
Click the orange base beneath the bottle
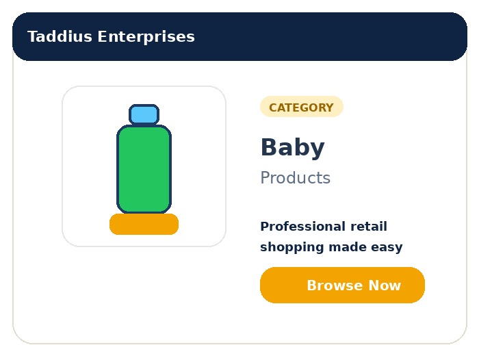point(144,224)
